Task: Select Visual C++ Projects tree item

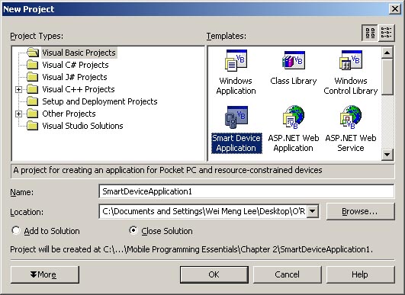Action: point(79,89)
